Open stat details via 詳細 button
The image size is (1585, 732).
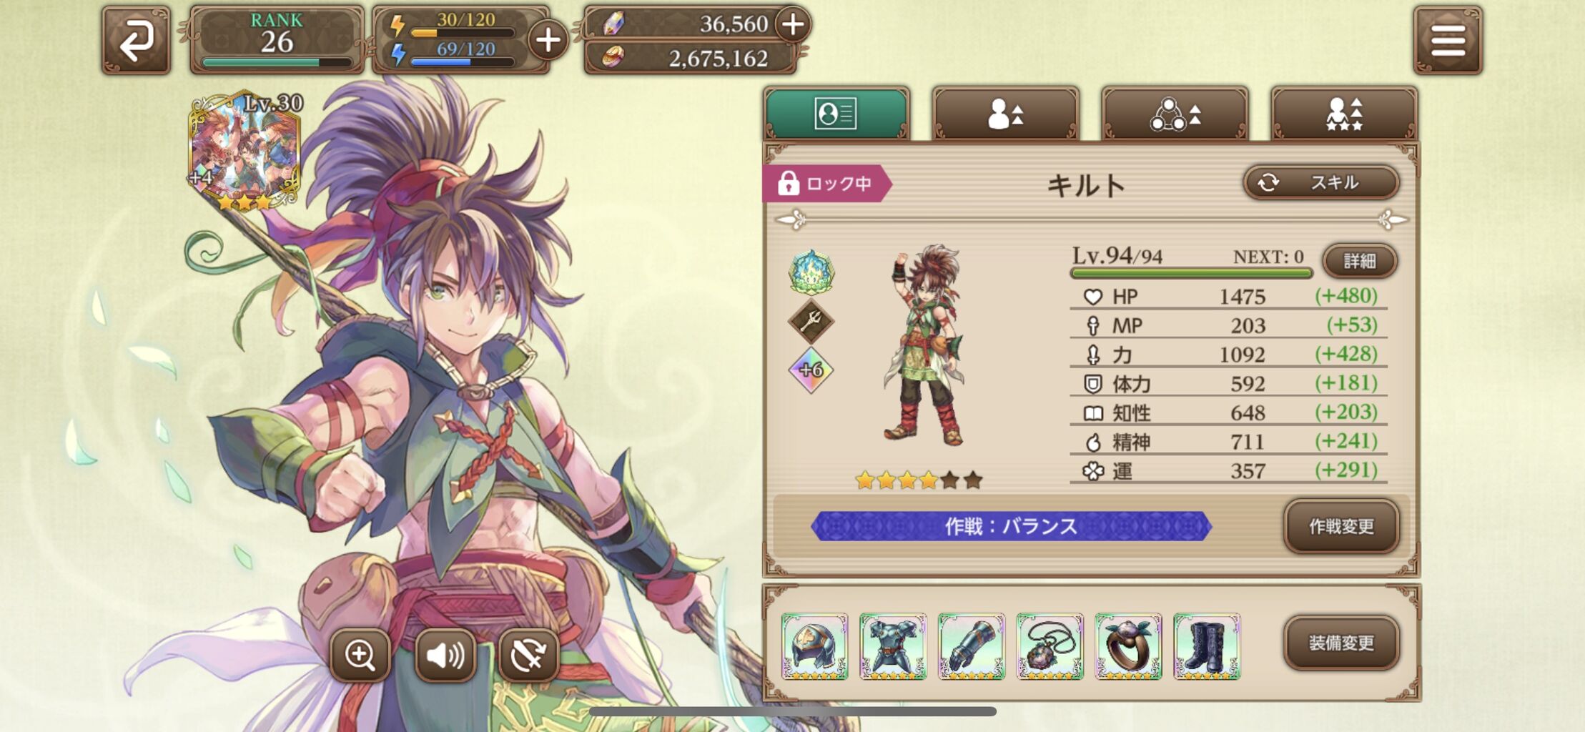tap(1360, 261)
